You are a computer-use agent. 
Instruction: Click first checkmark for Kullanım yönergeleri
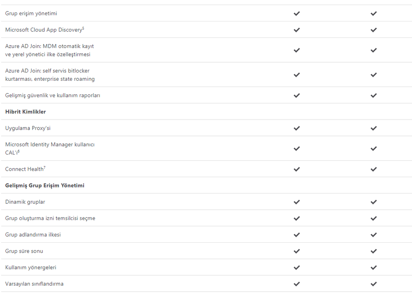tap(297, 267)
